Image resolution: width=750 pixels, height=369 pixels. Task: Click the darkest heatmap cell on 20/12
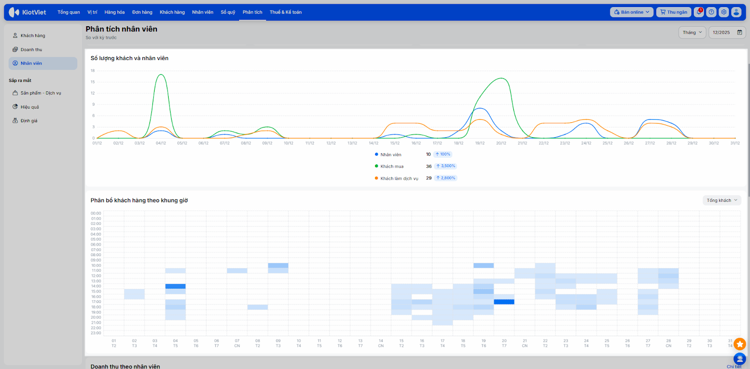(504, 302)
